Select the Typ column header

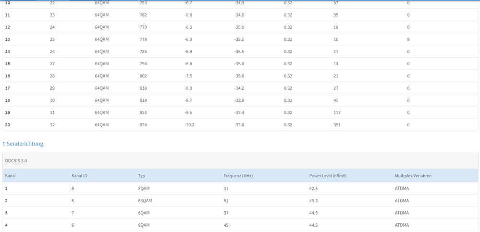pos(141,176)
